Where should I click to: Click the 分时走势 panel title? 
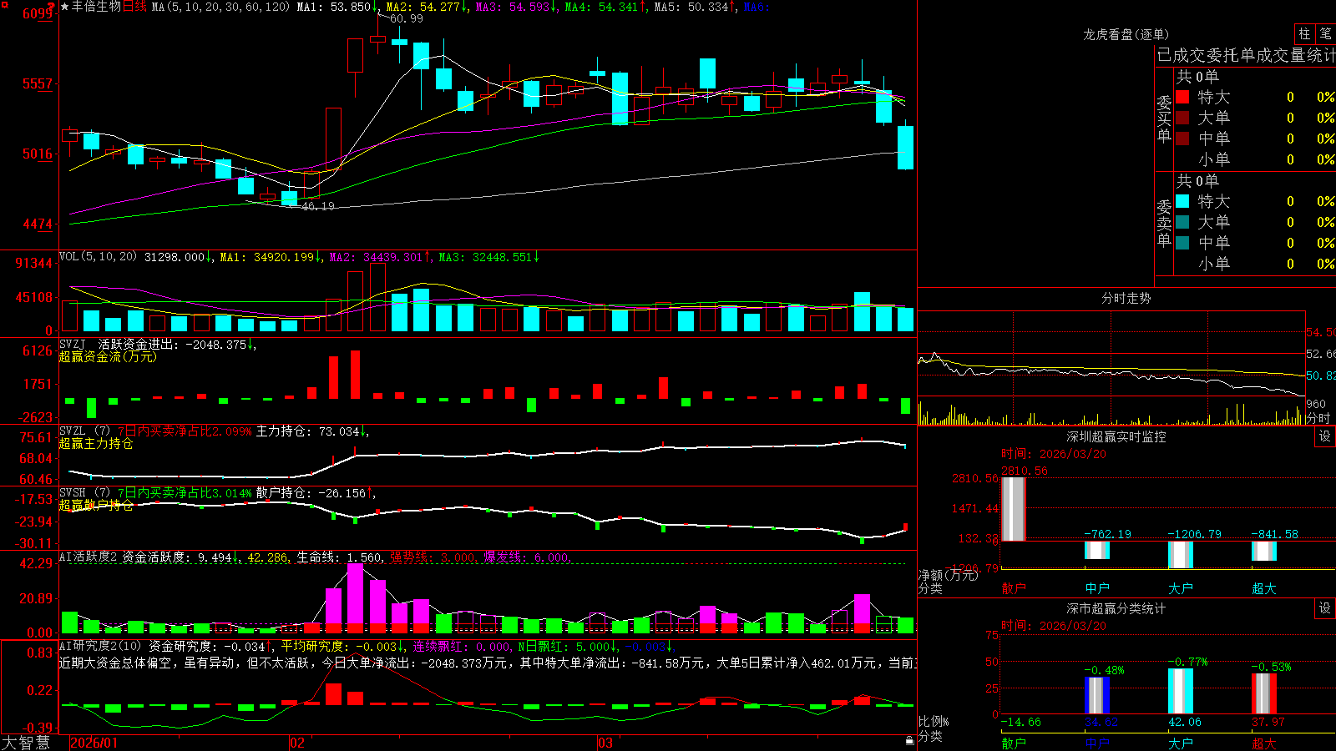[1126, 298]
